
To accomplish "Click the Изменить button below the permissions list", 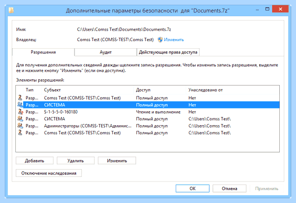I will click(117, 160).
